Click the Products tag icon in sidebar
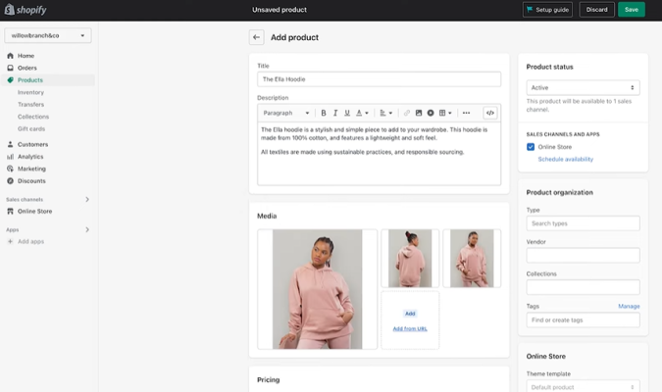Viewport: 662px width, 392px height. pos(10,80)
